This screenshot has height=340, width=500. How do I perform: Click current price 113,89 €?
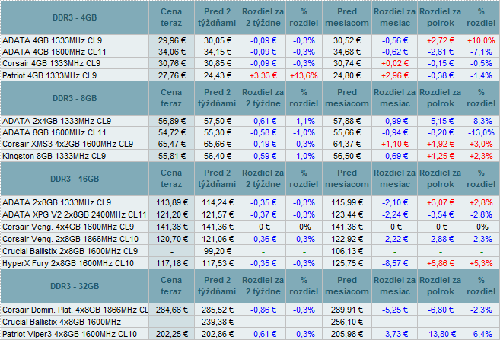point(171,202)
